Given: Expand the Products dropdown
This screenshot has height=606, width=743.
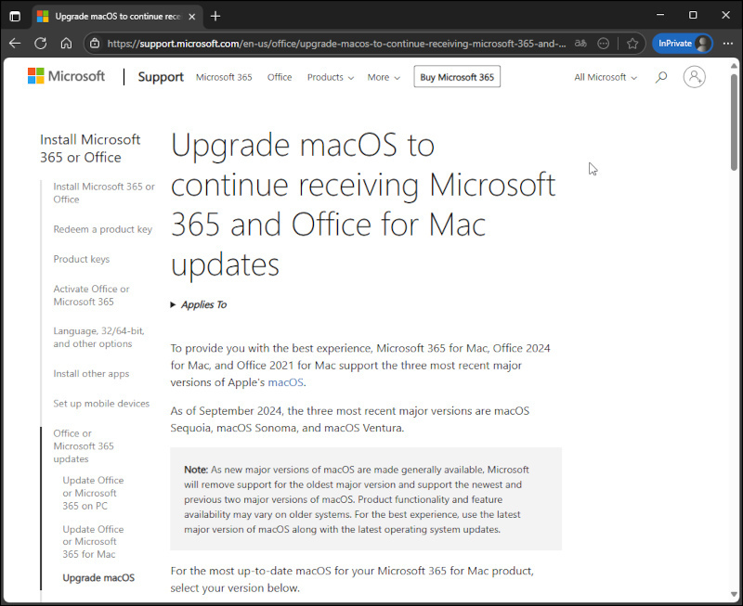Looking at the screenshot, I should pyautogui.click(x=331, y=77).
